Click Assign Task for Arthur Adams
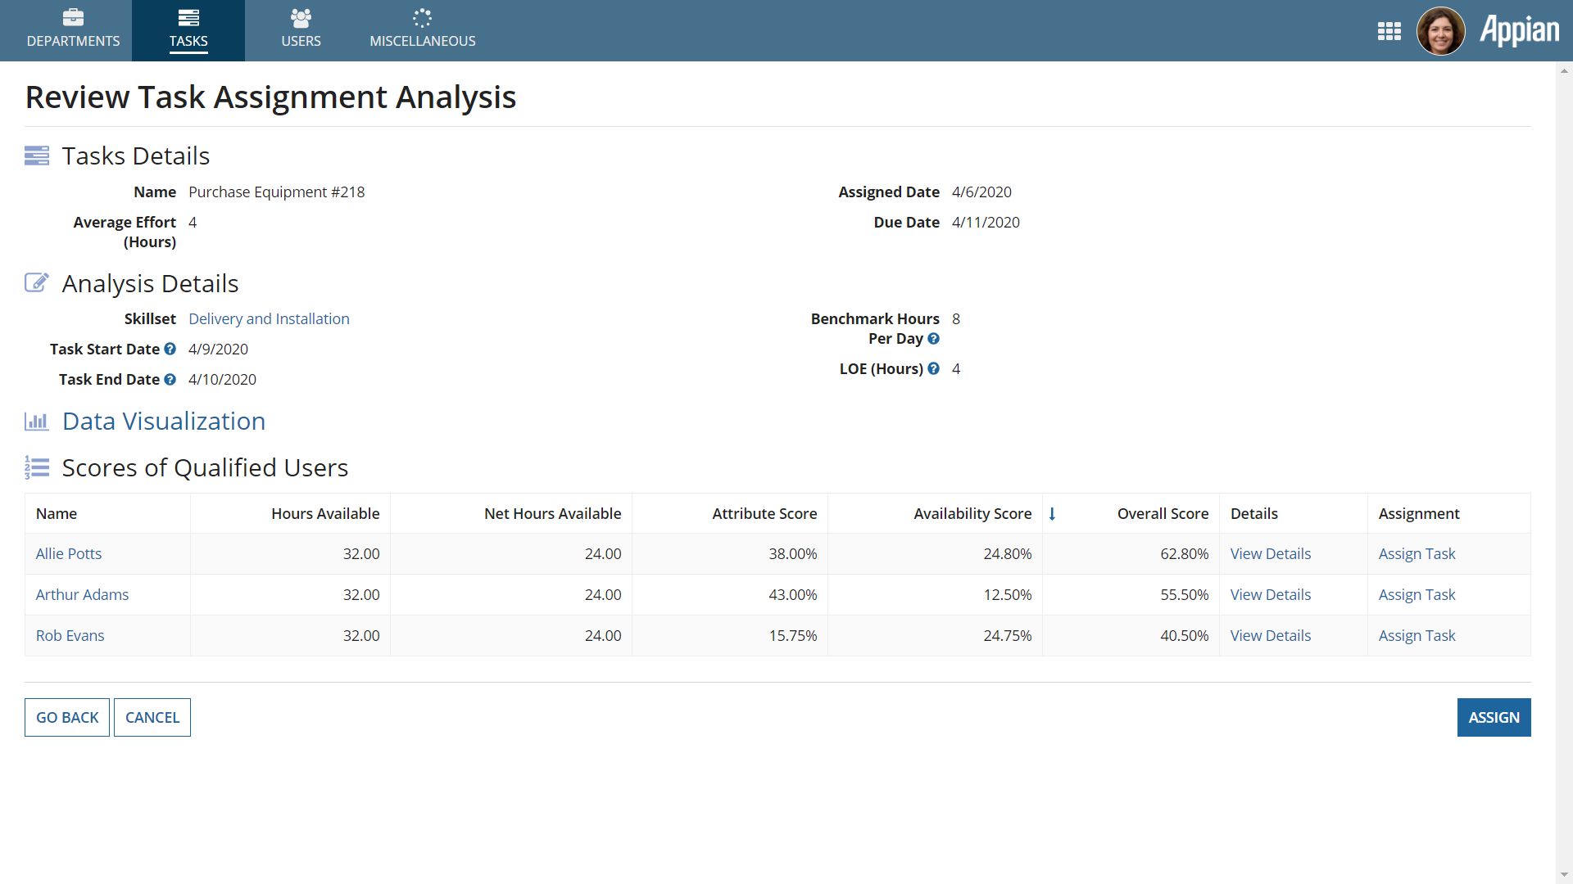Screen dimensions: 1573x884 (x=1417, y=594)
